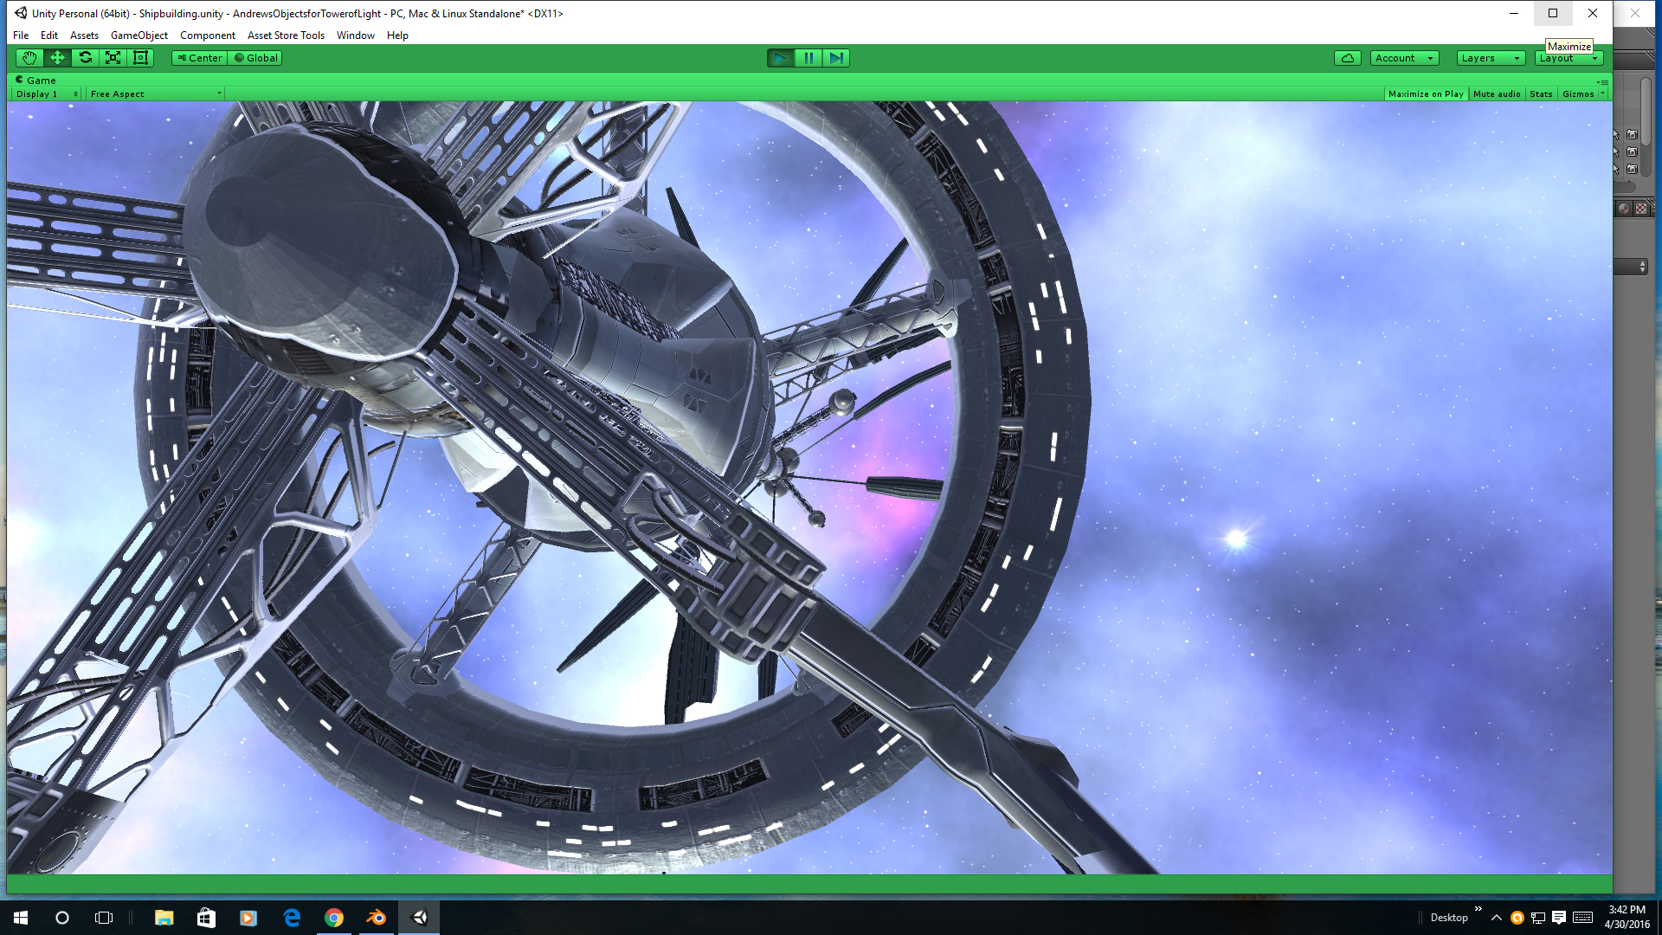Open File Explorer from taskbar
Viewport: 1662px width, 935px height.
pyautogui.click(x=164, y=918)
